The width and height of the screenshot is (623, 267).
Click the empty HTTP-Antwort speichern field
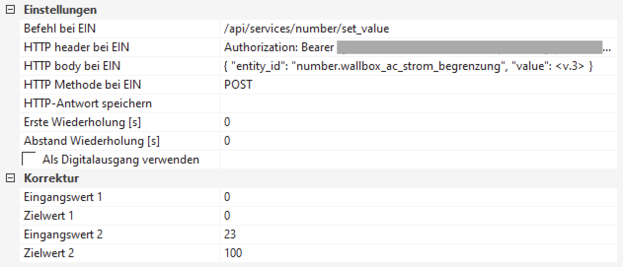417,103
